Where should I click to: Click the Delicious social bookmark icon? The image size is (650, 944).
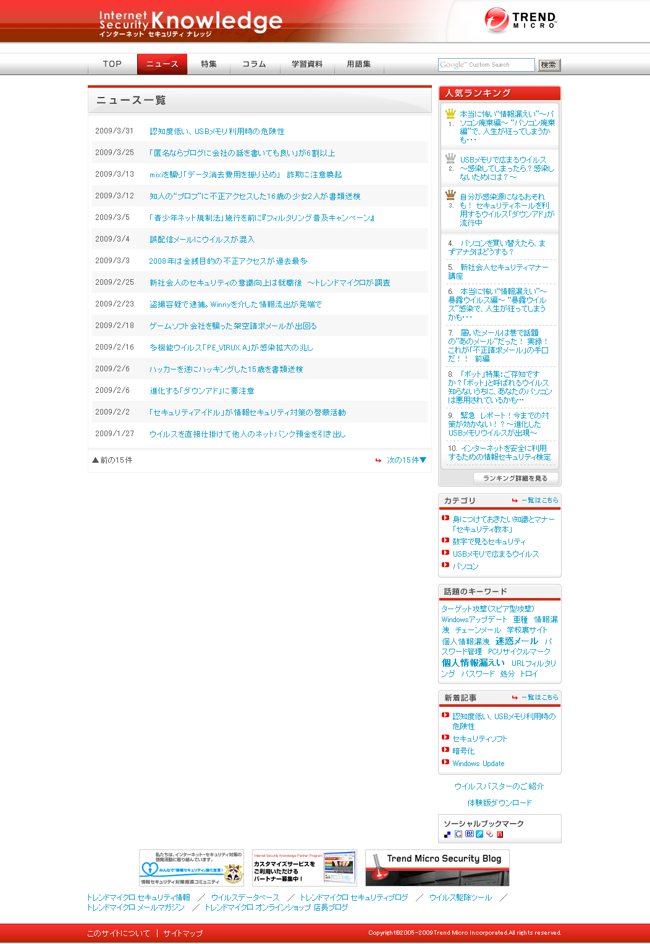[447, 835]
